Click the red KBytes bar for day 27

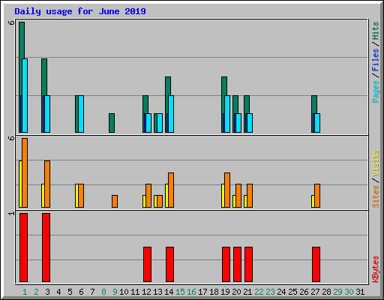point(316,264)
